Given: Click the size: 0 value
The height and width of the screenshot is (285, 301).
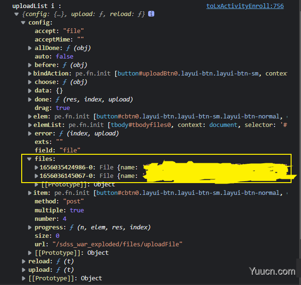Looking at the screenshot, I should click(58, 236).
